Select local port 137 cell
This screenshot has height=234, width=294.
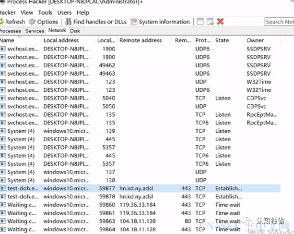[x=110, y=172]
